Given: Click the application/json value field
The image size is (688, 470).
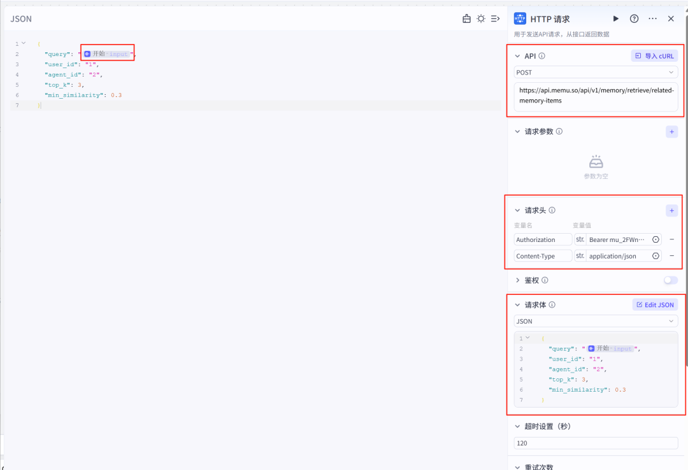Looking at the screenshot, I should [618, 256].
